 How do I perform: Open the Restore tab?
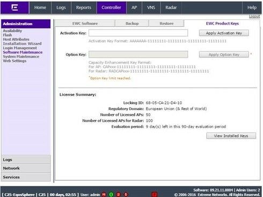[166, 24]
